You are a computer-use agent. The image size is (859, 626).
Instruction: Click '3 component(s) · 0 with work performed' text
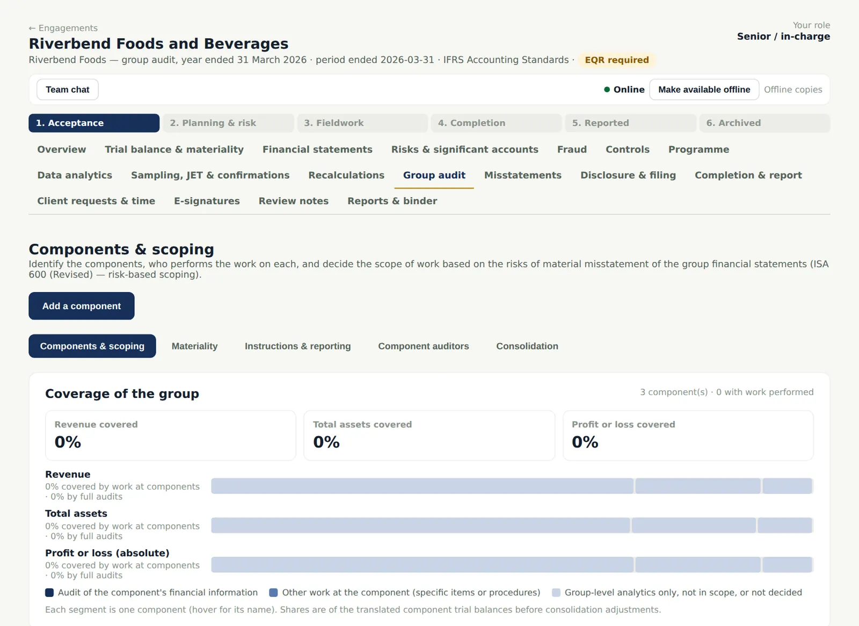pyautogui.click(x=726, y=392)
